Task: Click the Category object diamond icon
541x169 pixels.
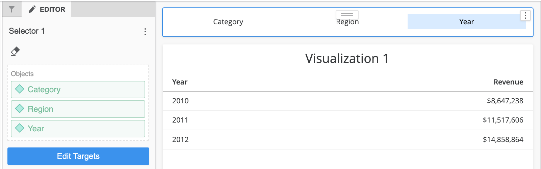Action: (x=20, y=89)
